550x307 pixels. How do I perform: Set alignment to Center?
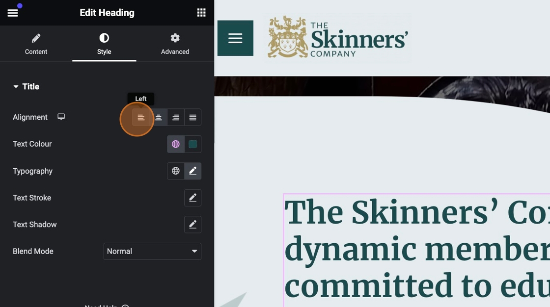coord(159,117)
